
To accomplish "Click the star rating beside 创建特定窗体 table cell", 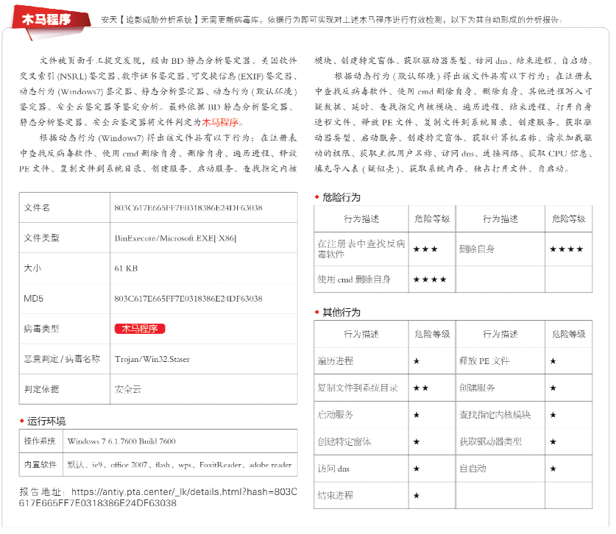I will tap(417, 442).
